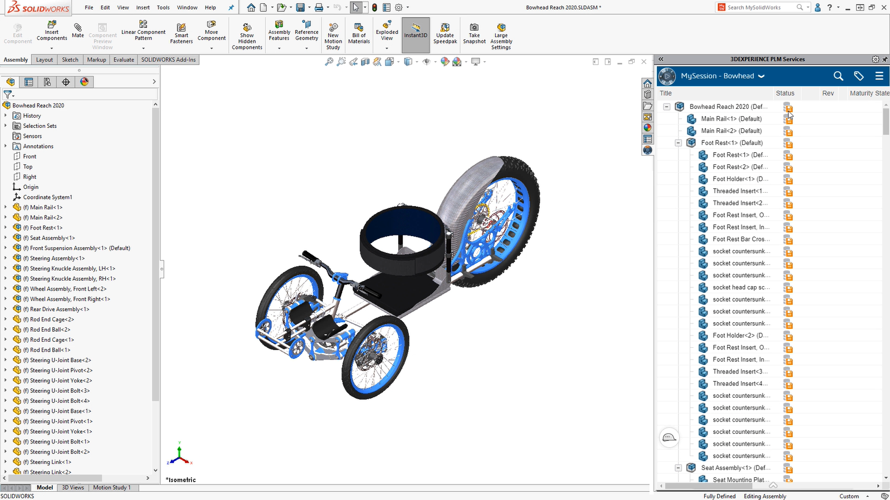
Task: Toggle Instant3D off
Action: click(x=416, y=33)
